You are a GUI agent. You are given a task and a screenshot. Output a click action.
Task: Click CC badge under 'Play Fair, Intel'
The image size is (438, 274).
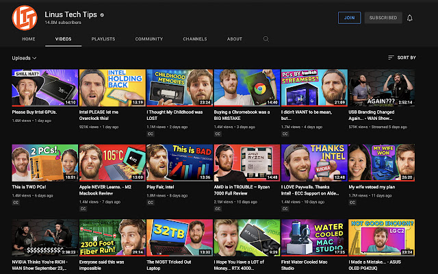point(151,203)
